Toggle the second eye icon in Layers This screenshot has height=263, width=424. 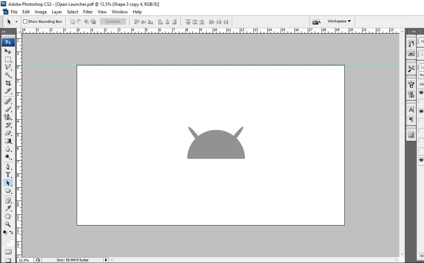tap(421, 111)
